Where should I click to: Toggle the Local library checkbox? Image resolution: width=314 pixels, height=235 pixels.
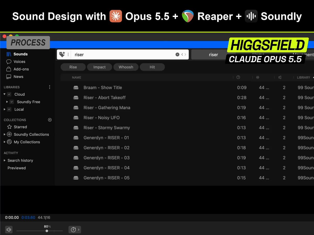pyautogui.click(x=9, y=110)
